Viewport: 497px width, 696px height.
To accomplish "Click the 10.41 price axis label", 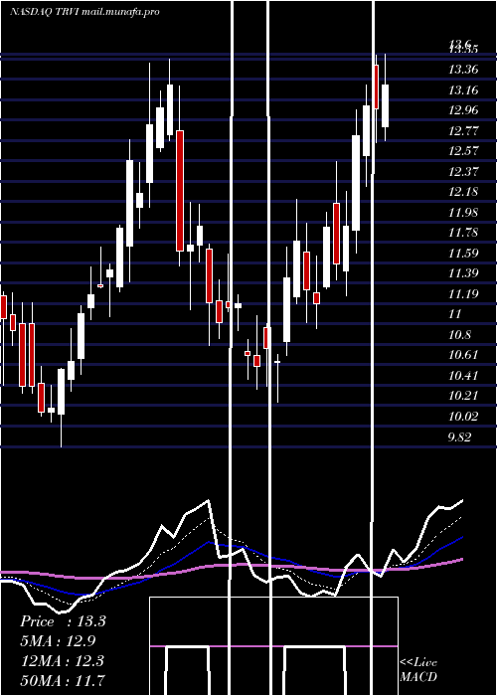I will pyautogui.click(x=463, y=376).
